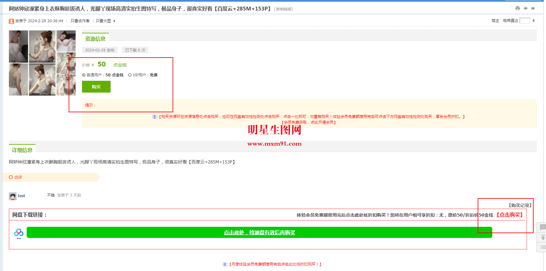Click the thread title text
This screenshot has height=271, width=546.
pyautogui.click(x=140, y=9)
